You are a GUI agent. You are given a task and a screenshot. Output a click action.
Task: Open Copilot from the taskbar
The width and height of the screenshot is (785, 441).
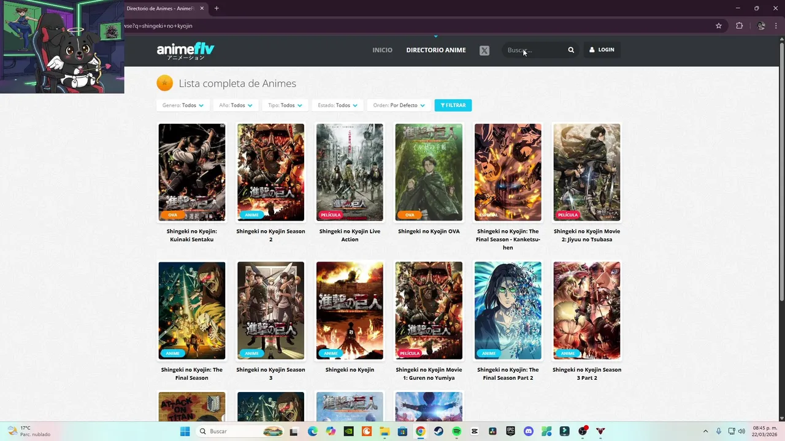click(331, 431)
